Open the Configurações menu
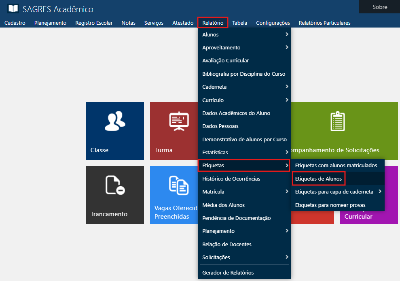400x281 pixels. [x=273, y=23]
